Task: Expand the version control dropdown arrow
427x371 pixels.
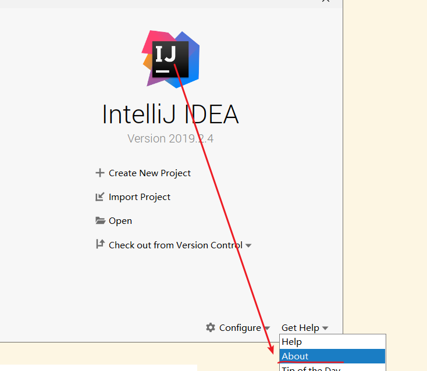Action: 248,245
